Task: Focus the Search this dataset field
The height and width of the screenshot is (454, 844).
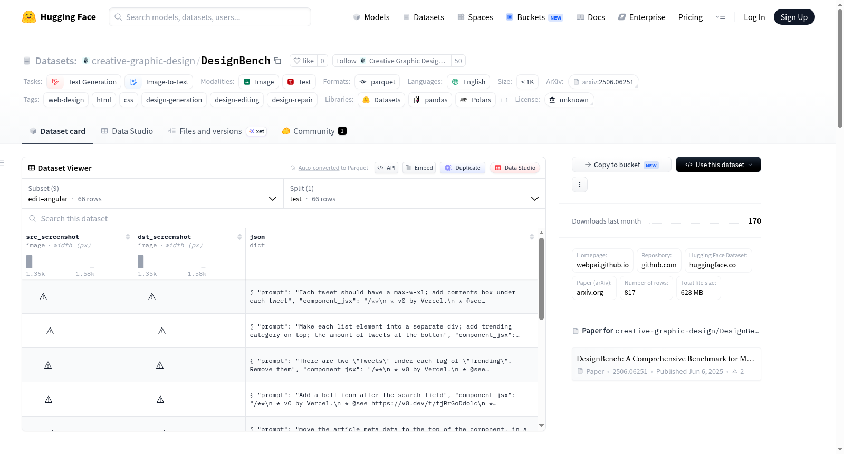Action: pos(284,218)
